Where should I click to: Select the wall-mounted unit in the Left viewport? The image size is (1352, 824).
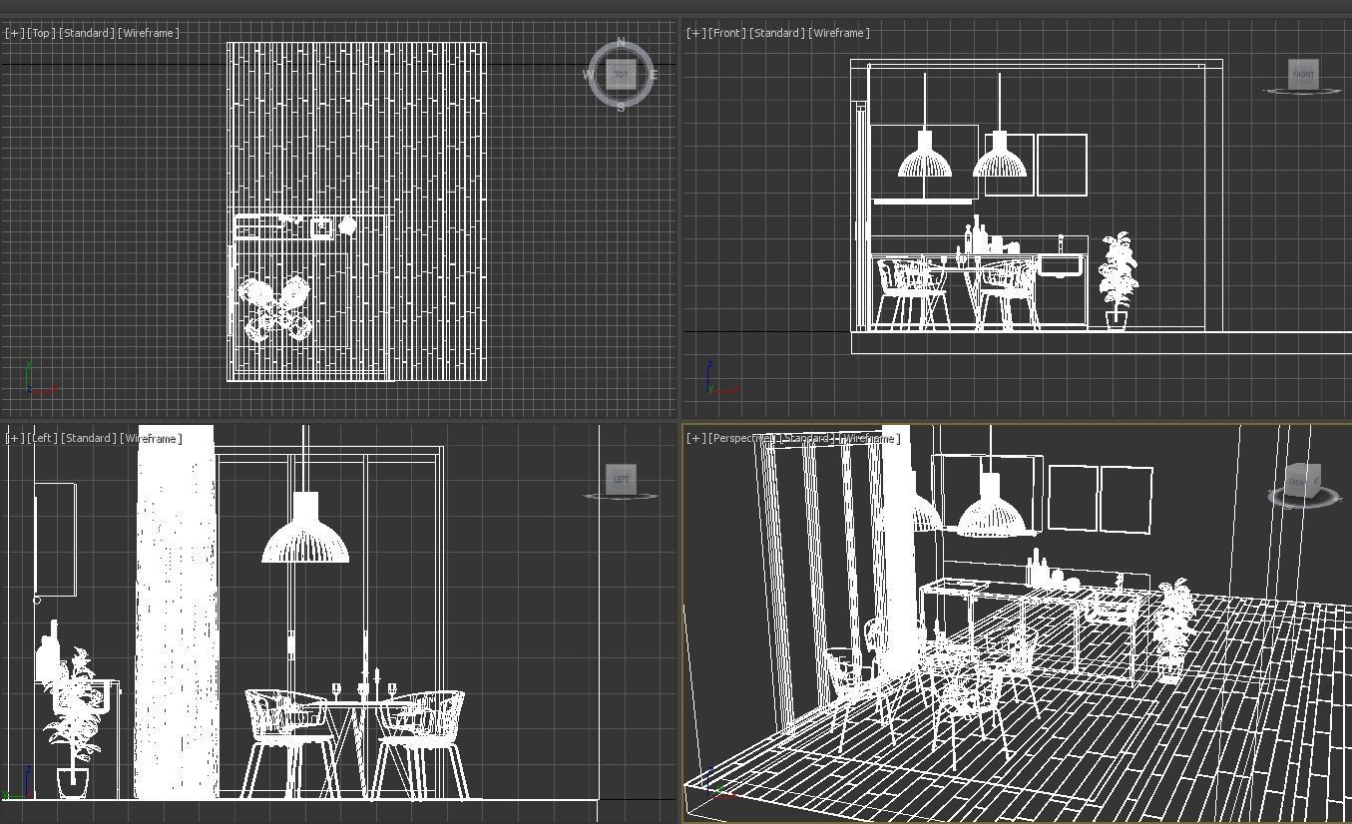coord(56,540)
